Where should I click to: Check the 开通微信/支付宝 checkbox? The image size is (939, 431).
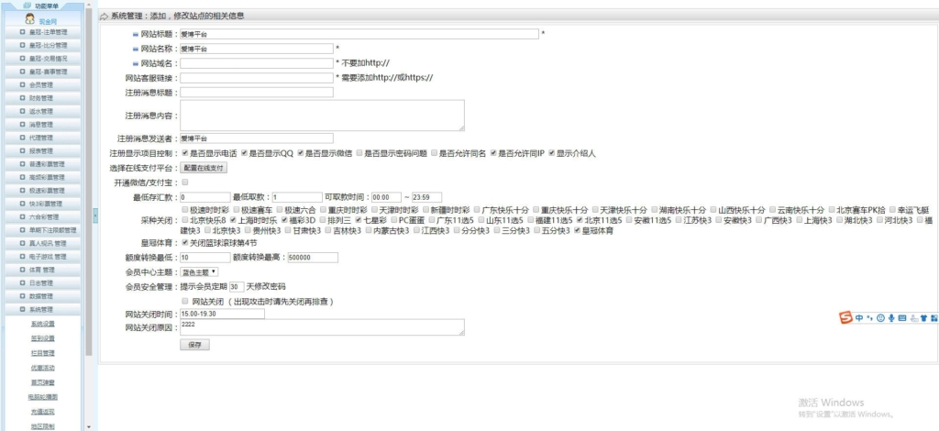pyautogui.click(x=185, y=182)
